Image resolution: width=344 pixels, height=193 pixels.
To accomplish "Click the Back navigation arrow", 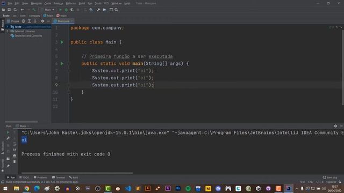I will (22, 10).
